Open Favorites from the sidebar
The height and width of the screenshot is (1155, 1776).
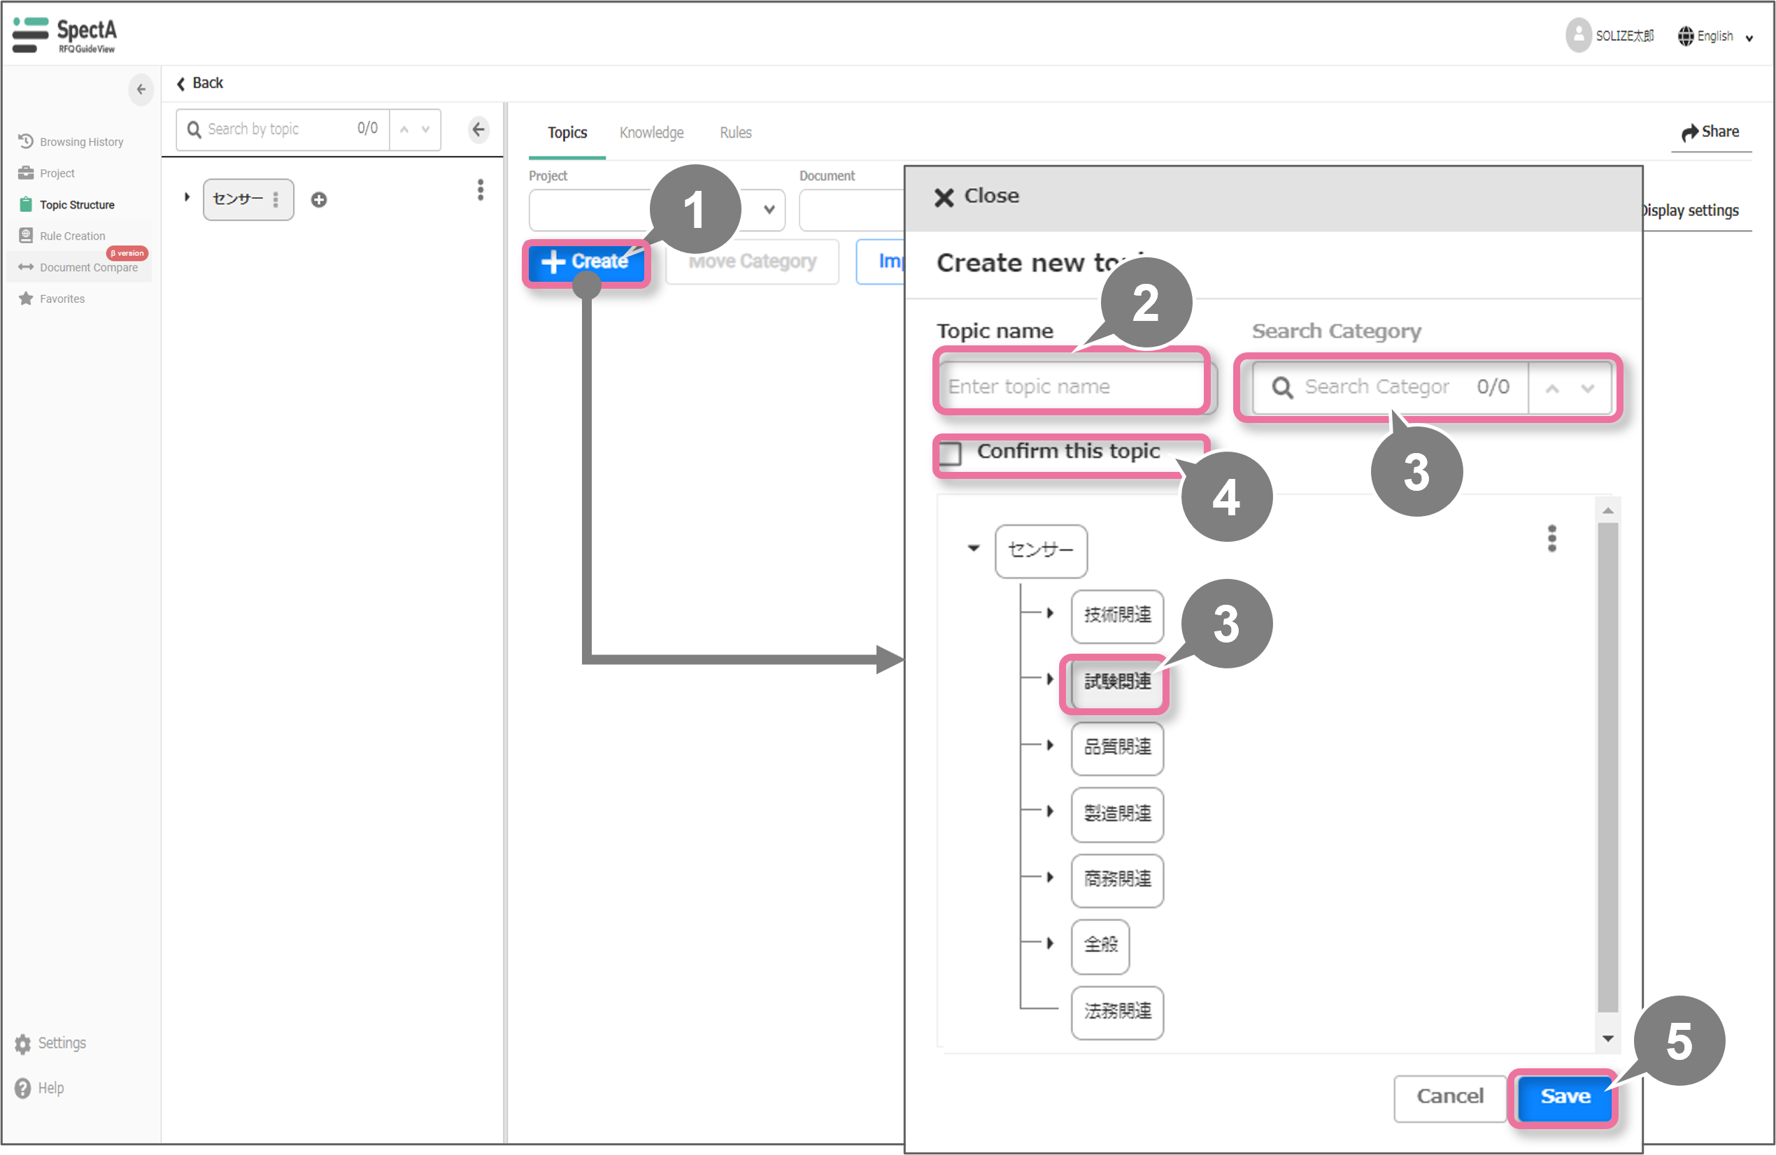click(62, 299)
